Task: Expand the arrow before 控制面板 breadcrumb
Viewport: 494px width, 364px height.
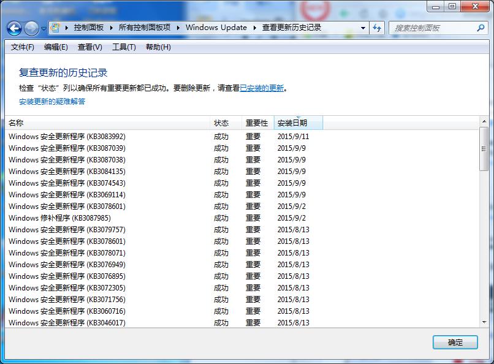Action: (67, 28)
